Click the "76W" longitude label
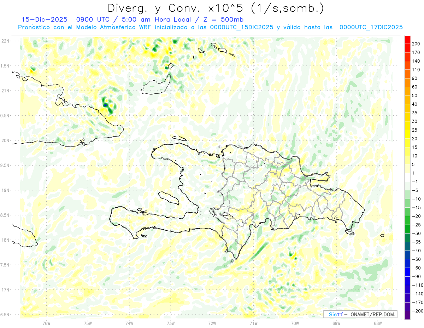This screenshot has width=424, height=328. pyautogui.click(x=46, y=323)
